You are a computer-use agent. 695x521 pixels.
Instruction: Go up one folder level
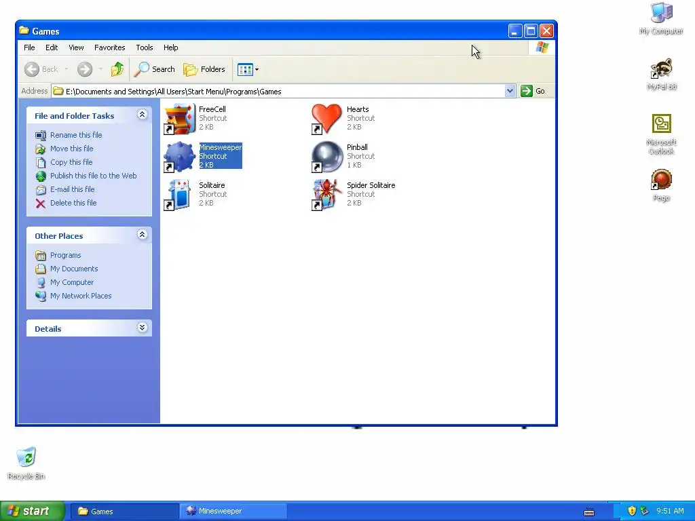(117, 69)
